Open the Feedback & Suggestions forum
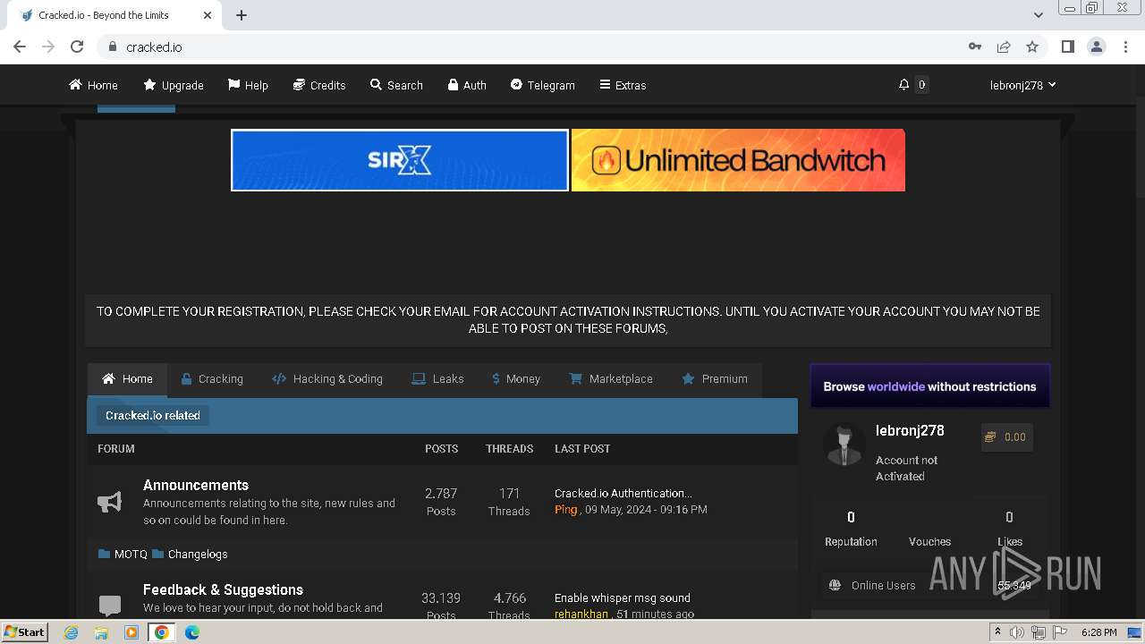 pyautogui.click(x=223, y=589)
